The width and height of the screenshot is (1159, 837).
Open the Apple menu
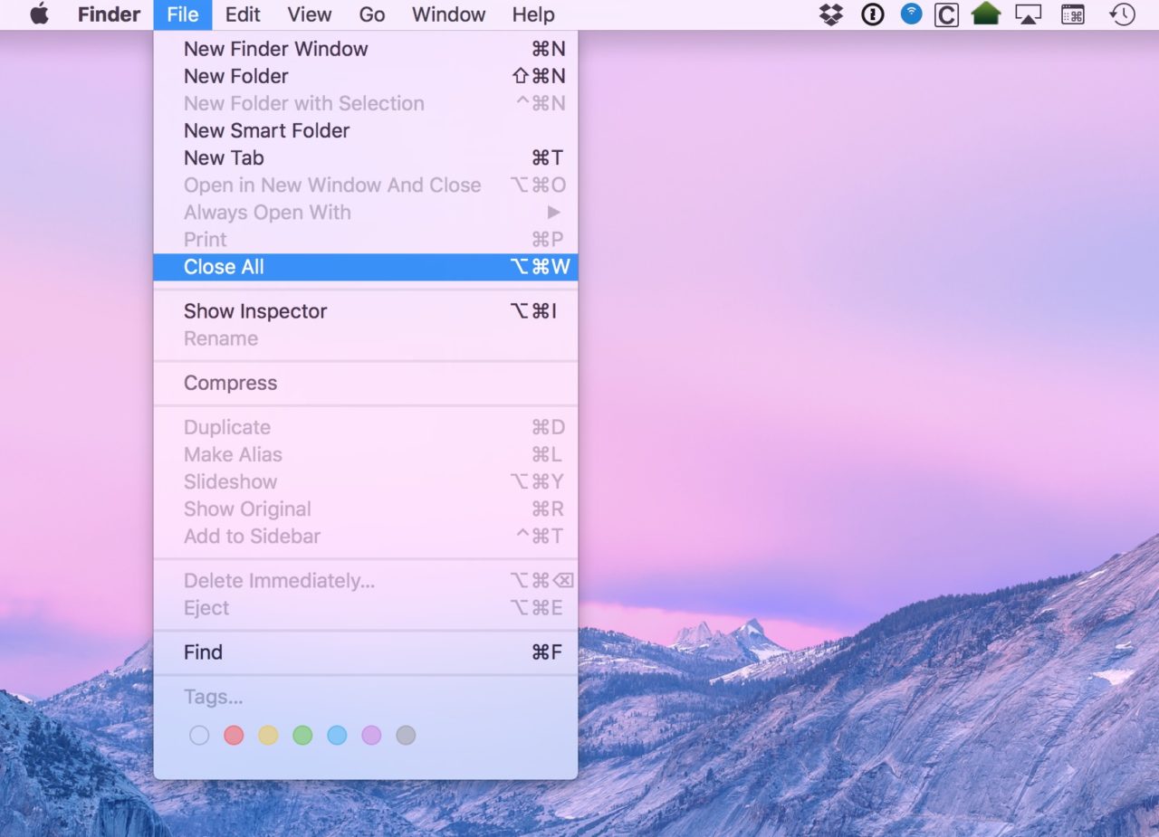point(39,14)
